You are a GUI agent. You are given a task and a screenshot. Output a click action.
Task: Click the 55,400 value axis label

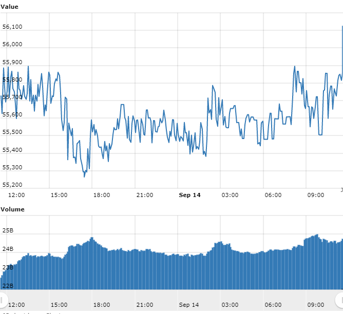[12, 150]
